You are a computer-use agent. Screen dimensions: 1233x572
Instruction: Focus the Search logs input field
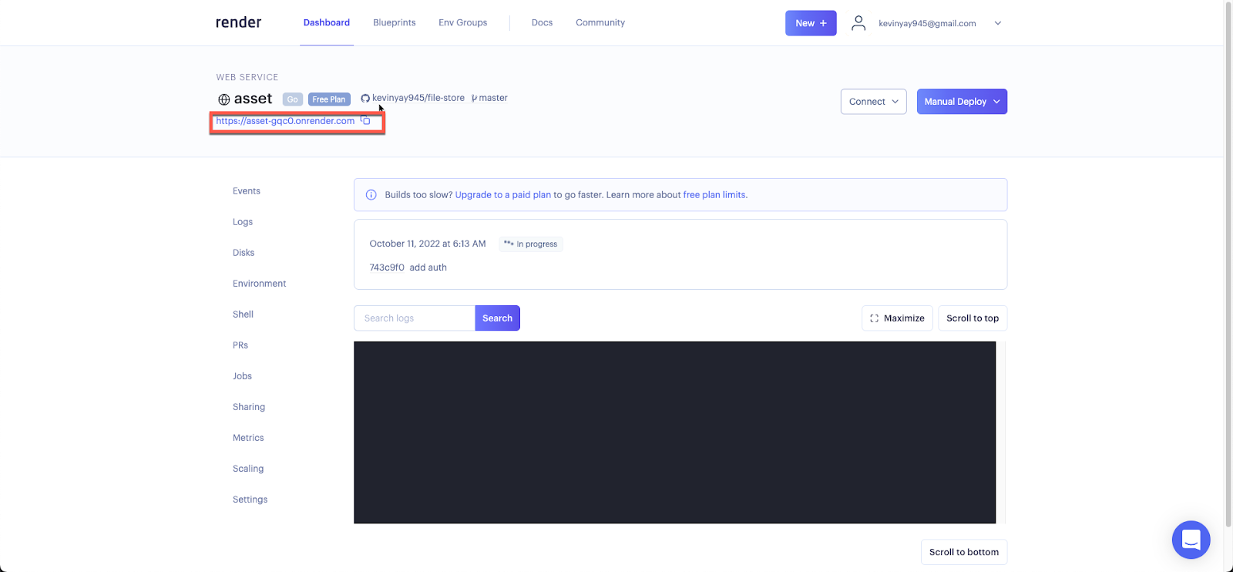point(415,318)
